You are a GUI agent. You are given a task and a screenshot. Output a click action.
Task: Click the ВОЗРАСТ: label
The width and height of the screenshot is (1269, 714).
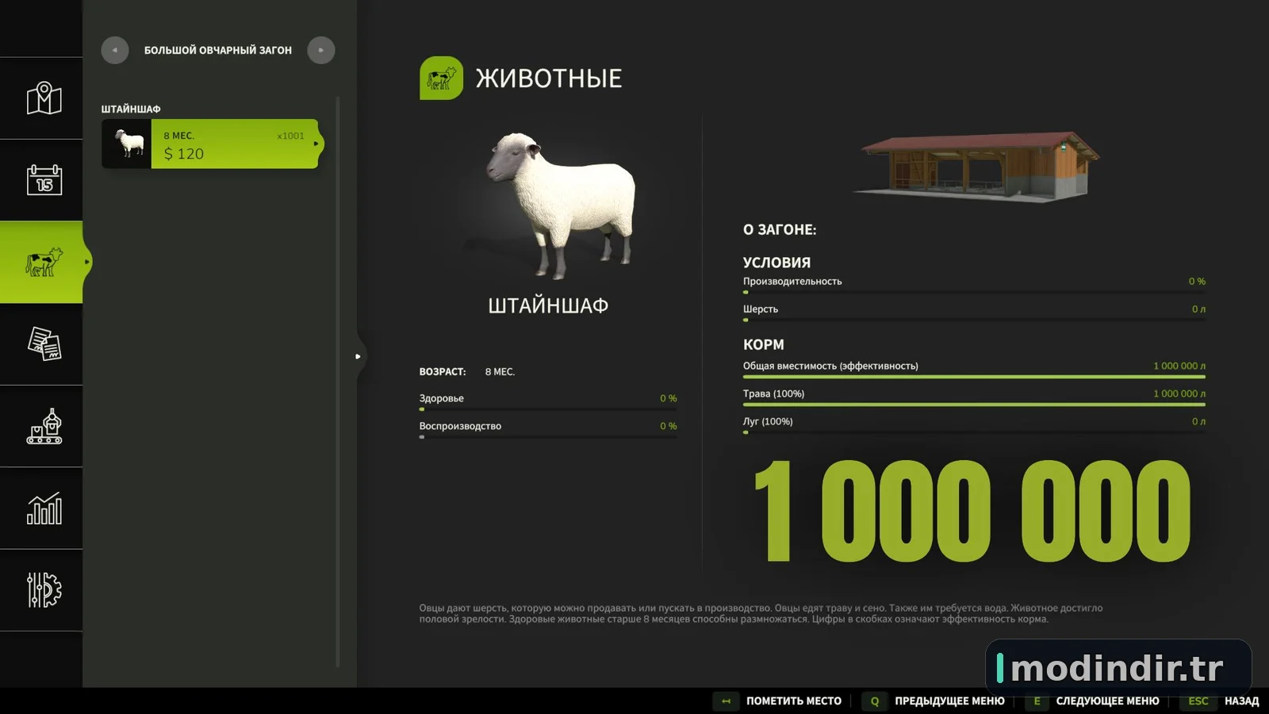(x=443, y=372)
